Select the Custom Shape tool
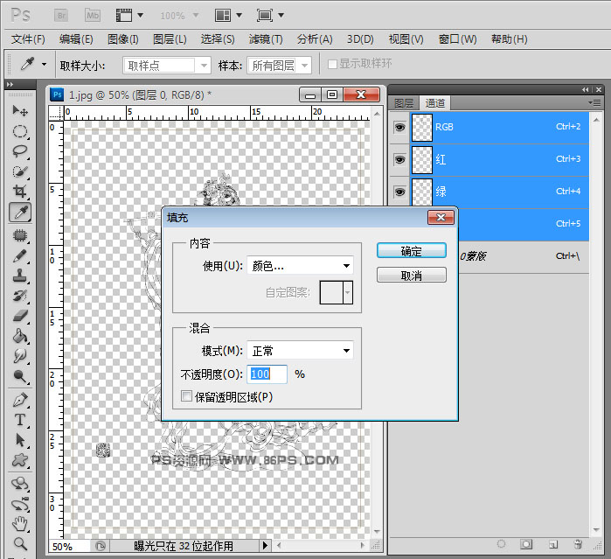Image resolution: width=611 pixels, height=559 pixels. pos(20,460)
